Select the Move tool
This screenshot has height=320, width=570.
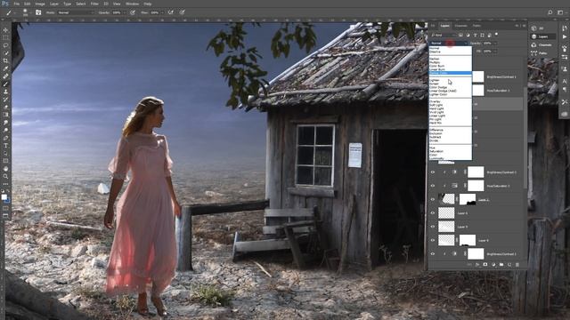[x=5, y=30]
